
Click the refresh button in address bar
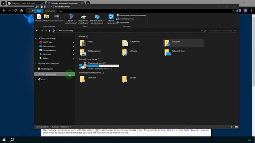(x=205, y=31)
